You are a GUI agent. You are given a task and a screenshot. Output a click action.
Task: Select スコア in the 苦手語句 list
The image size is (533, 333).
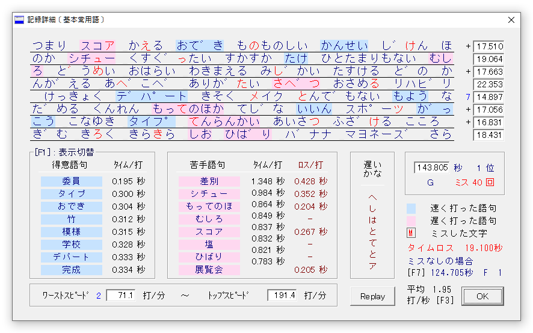pyautogui.click(x=209, y=232)
